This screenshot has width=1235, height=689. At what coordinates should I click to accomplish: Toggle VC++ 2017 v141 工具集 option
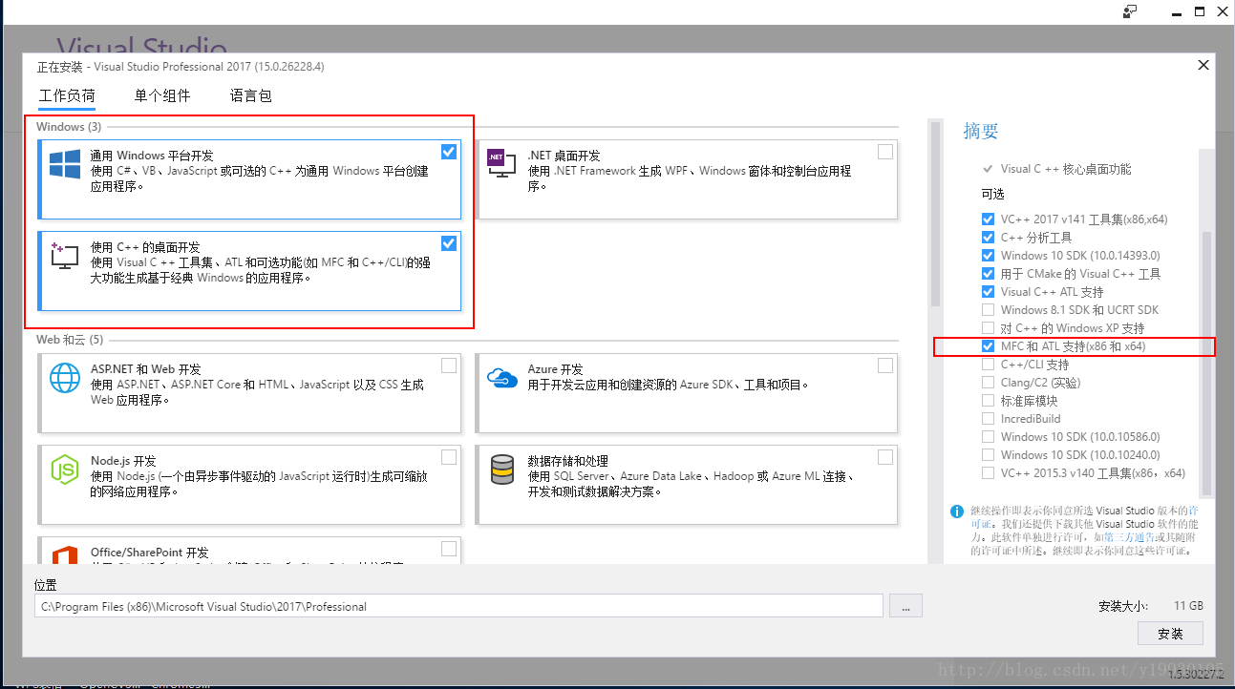click(989, 219)
